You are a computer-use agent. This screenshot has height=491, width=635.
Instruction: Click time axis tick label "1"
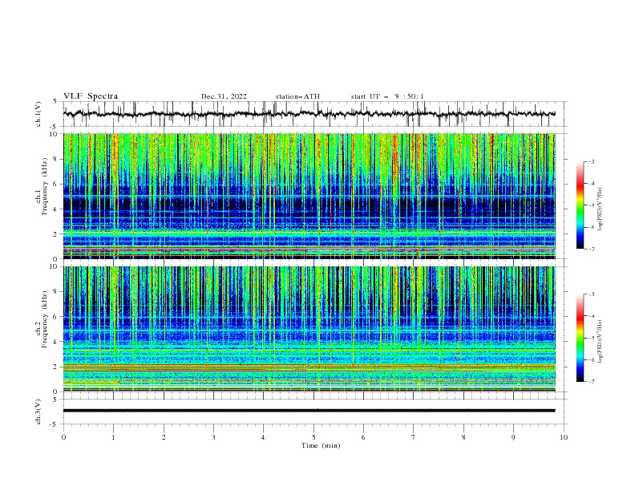(113, 437)
